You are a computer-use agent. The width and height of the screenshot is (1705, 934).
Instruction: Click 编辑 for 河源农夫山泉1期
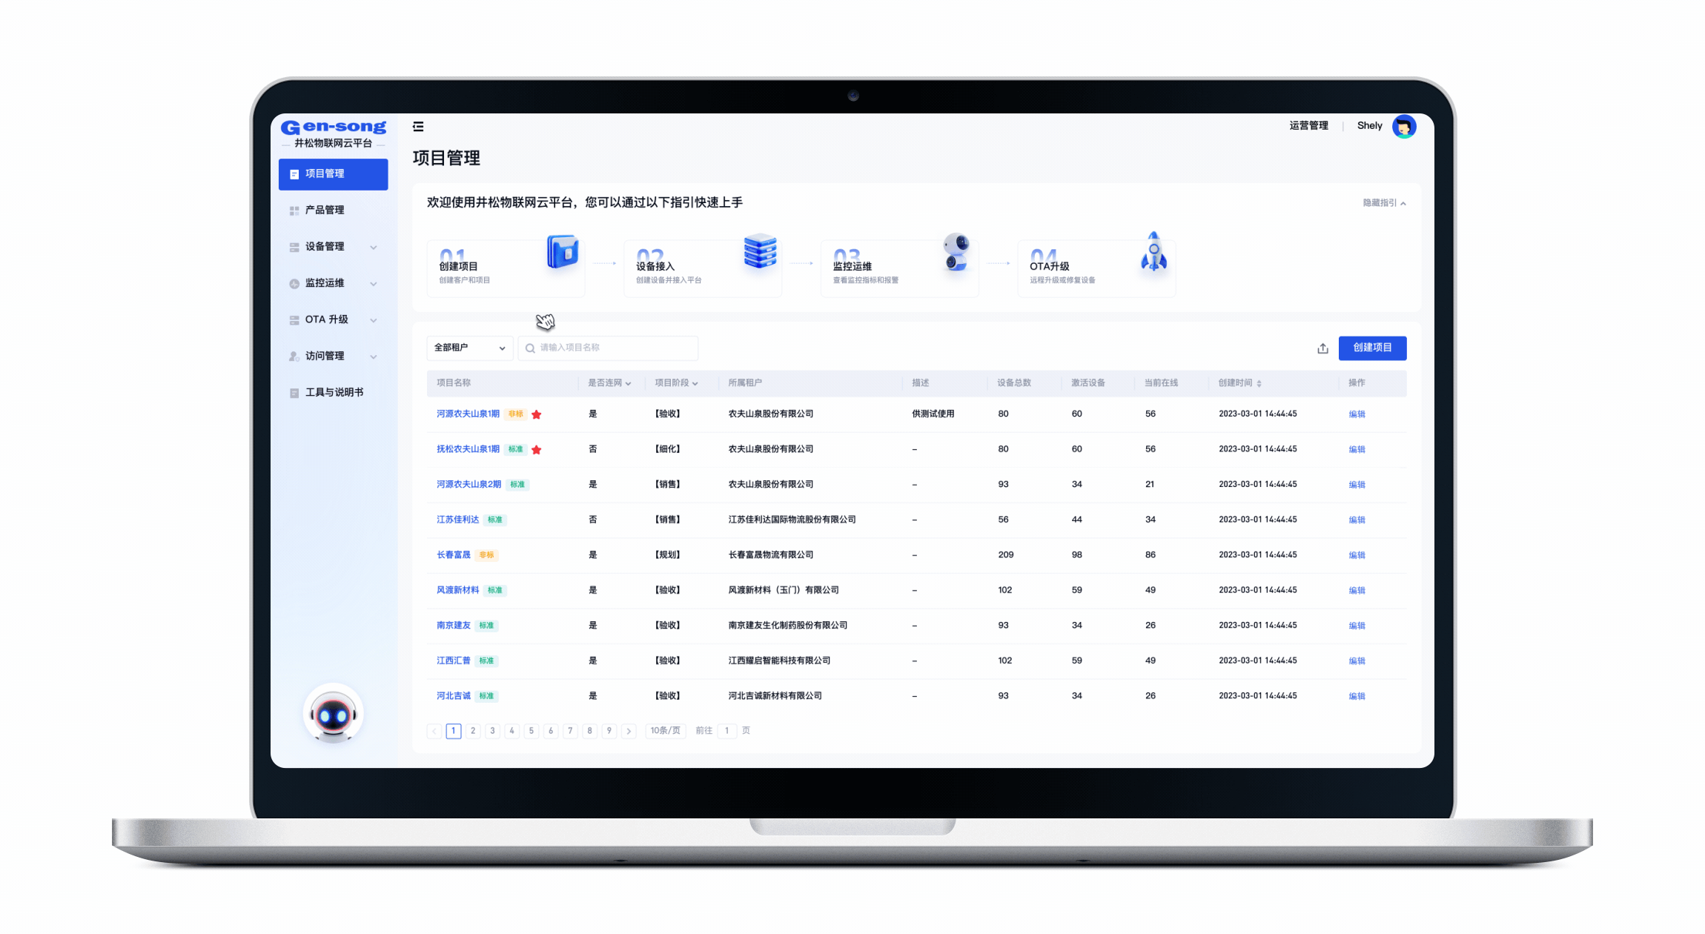[x=1357, y=414]
